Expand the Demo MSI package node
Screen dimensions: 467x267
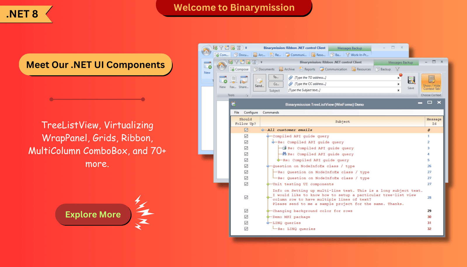coord(268,217)
